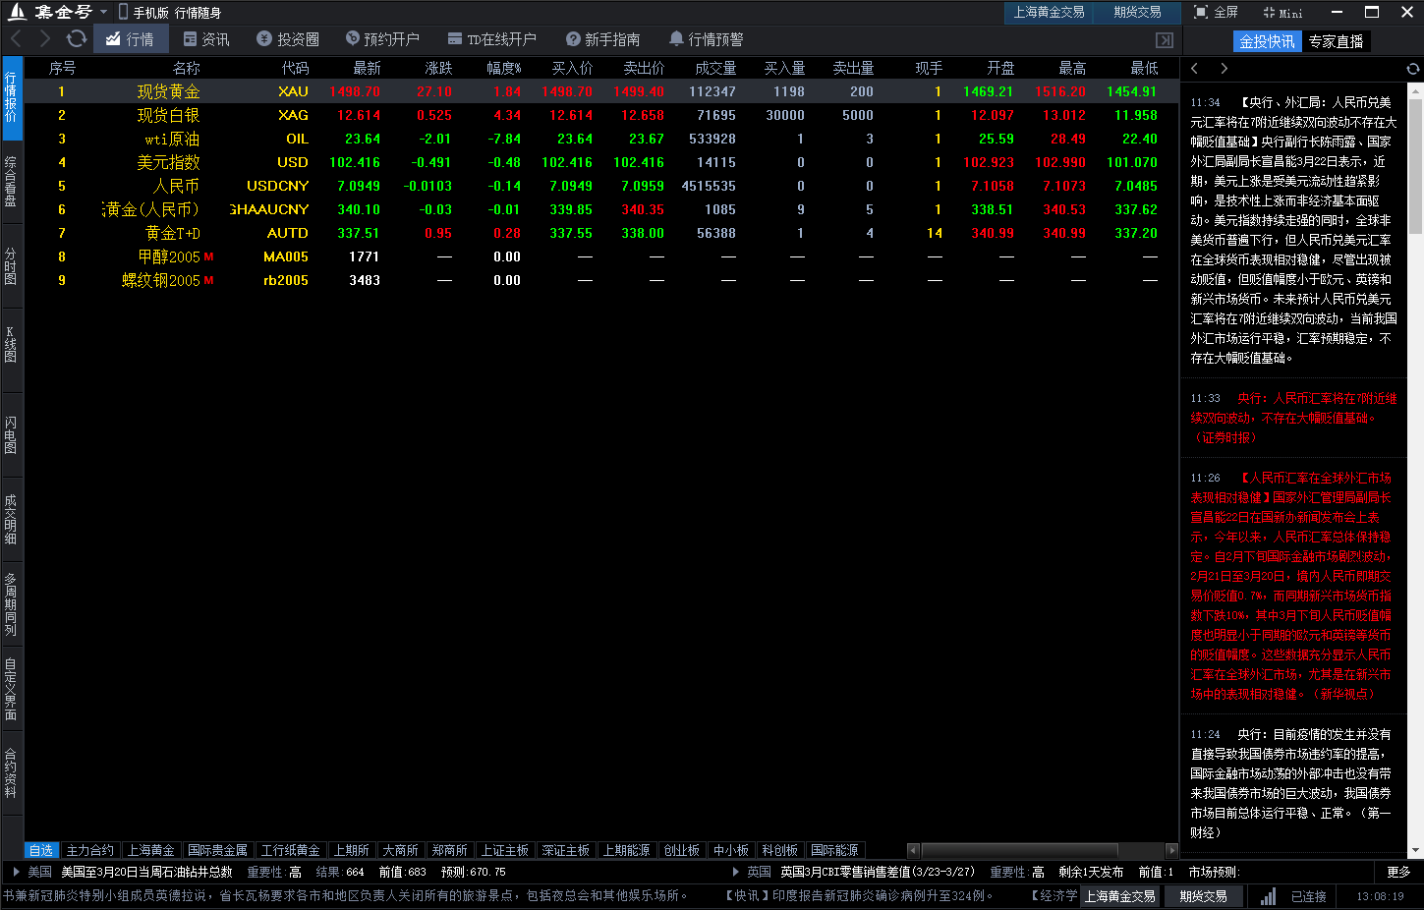Open TD在线开户 online account page

coord(491,39)
